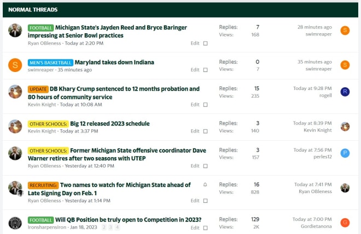Image resolution: width=361 pixels, height=234 pixels.
Task: Click FOOTBALL prefix on QB Position thread
Action: [x=41, y=220]
